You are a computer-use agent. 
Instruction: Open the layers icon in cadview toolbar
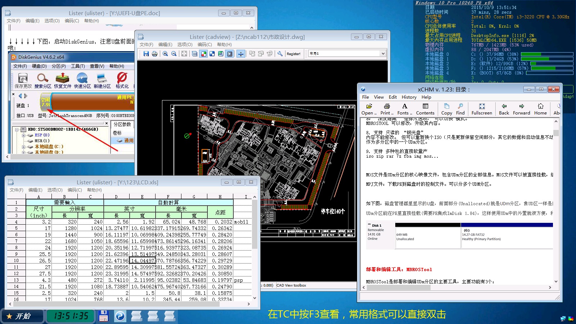194,54
